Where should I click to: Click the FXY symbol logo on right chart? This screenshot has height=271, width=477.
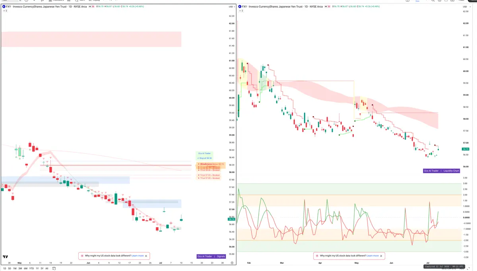(240, 7)
